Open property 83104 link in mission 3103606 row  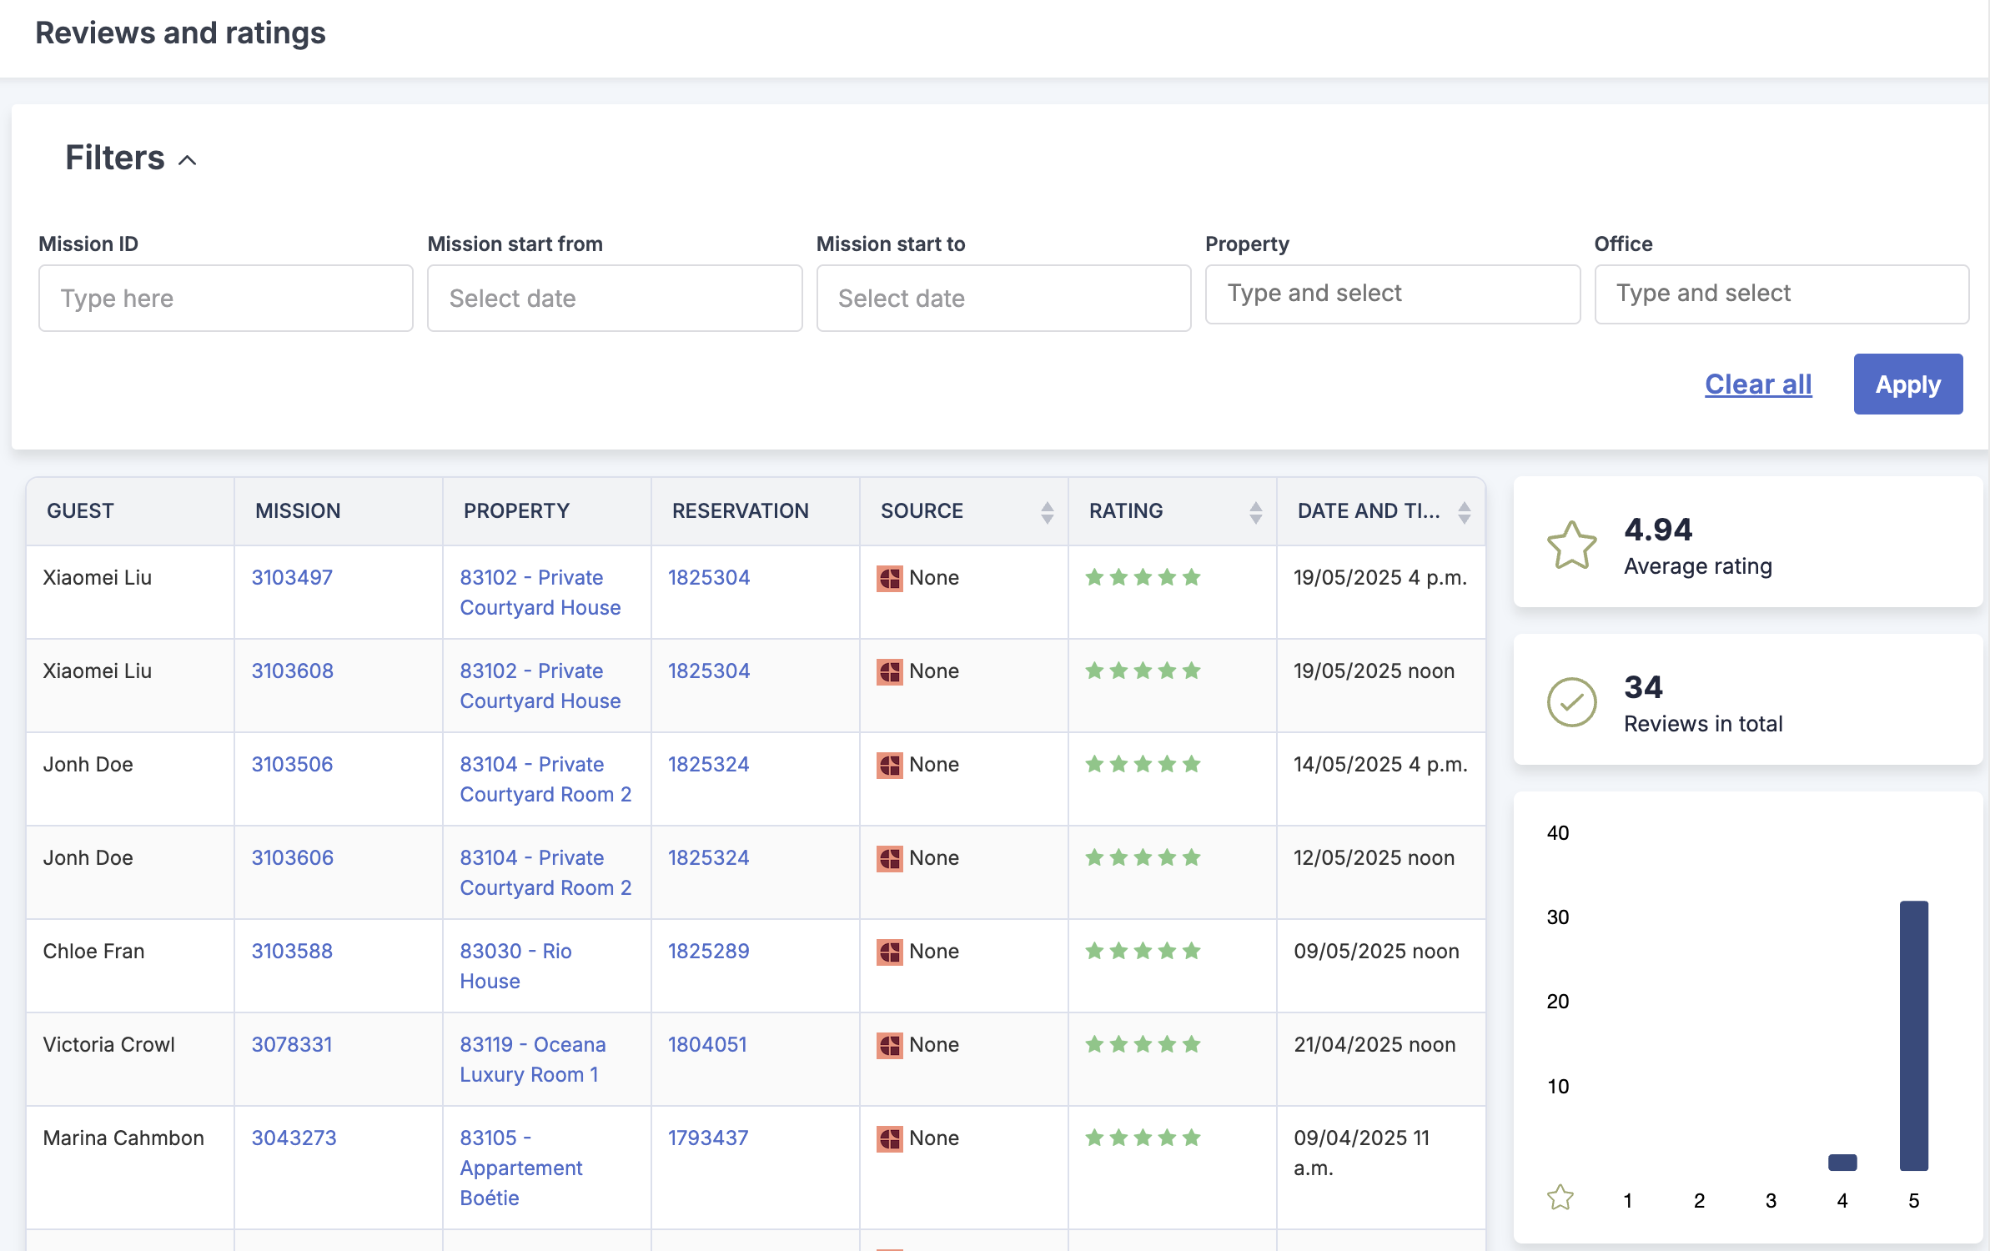pos(545,872)
